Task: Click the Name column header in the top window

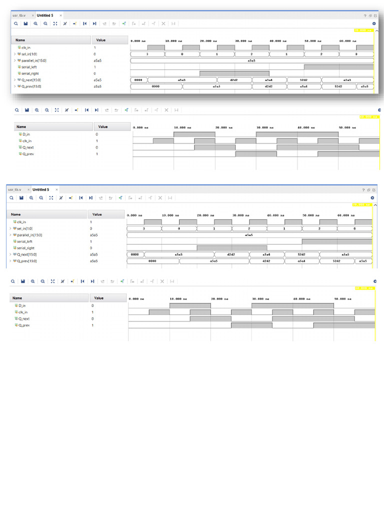Action: (x=51, y=40)
